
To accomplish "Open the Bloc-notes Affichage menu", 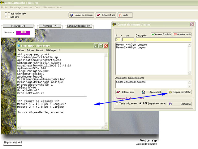I will [x=51, y=50].
